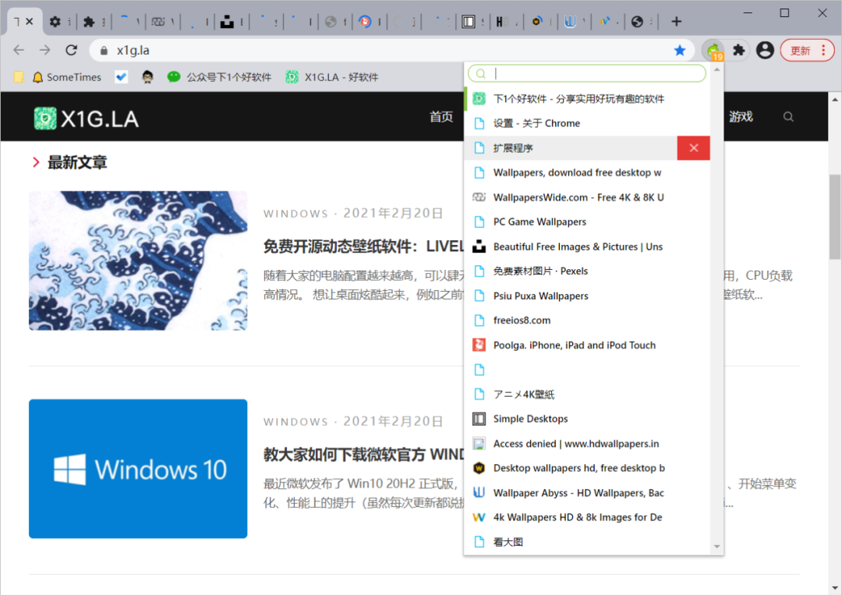
Task: Open the Extensions puzzle icon in toolbar
Action: 739,50
